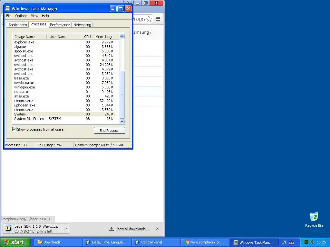Select spoolsv.exe process row
Screen dimensions: 330x247
tap(64, 51)
